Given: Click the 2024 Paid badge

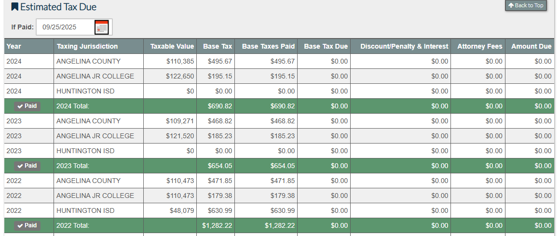Looking at the screenshot, I should [x=27, y=106].
